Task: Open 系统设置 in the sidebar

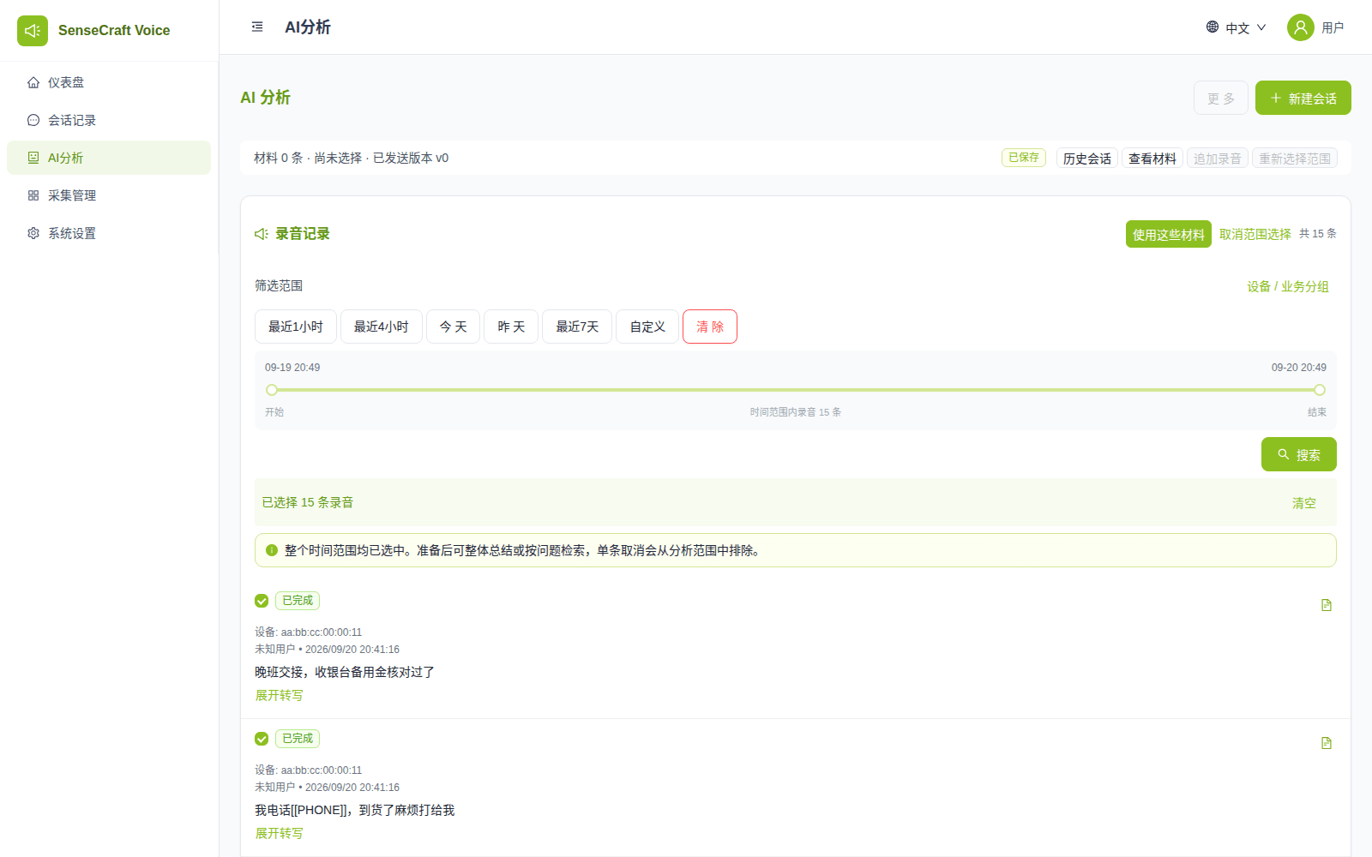Action: tap(109, 233)
